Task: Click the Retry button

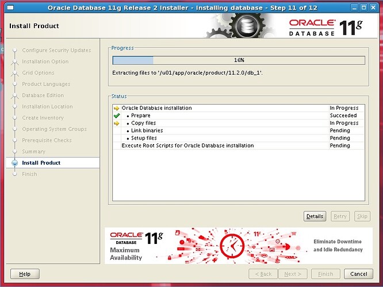Action: pyautogui.click(x=340, y=216)
